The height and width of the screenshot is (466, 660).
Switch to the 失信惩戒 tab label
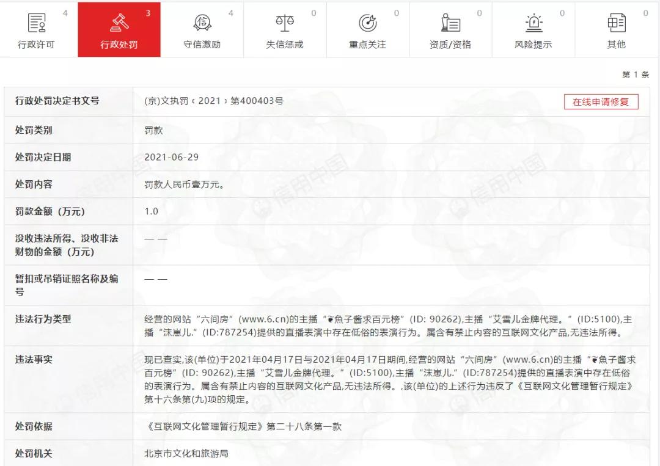pos(285,45)
